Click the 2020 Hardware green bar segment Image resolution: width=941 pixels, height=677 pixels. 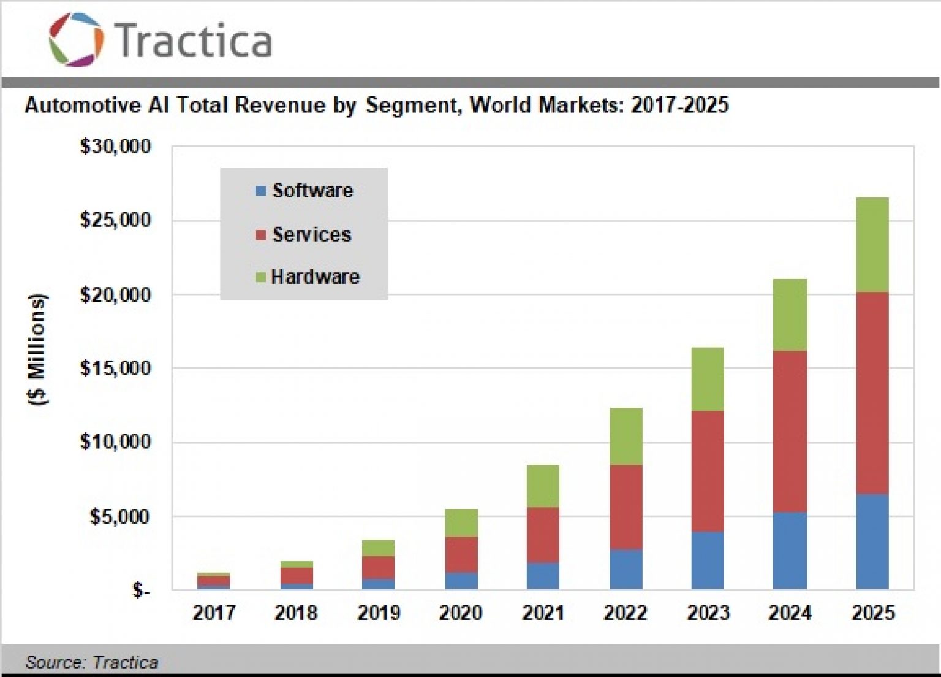click(x=461, y=522)
